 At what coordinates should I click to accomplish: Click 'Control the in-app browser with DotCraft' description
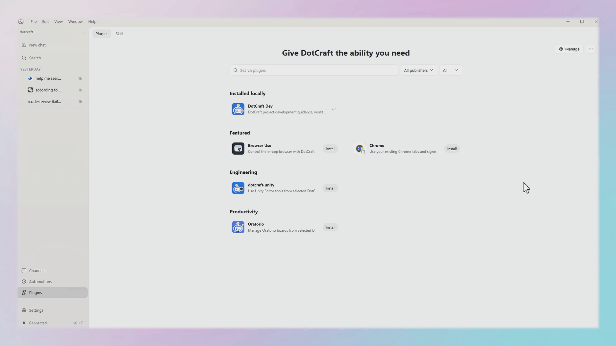281,152
